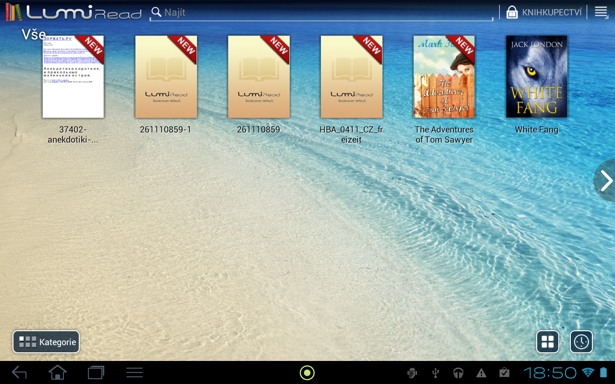
Task: Open the LumiRead overflow menu
Action: click(x=601, y=12)
